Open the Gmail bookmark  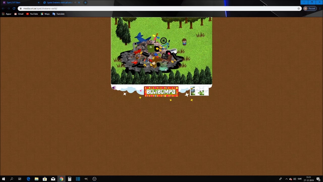coord(19,14)
